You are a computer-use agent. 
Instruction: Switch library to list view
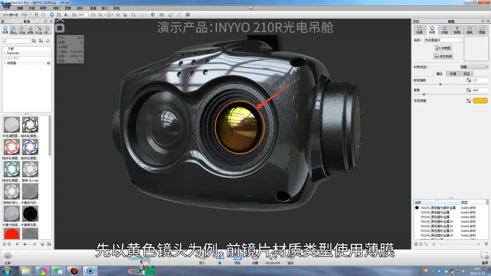point(5,244)
